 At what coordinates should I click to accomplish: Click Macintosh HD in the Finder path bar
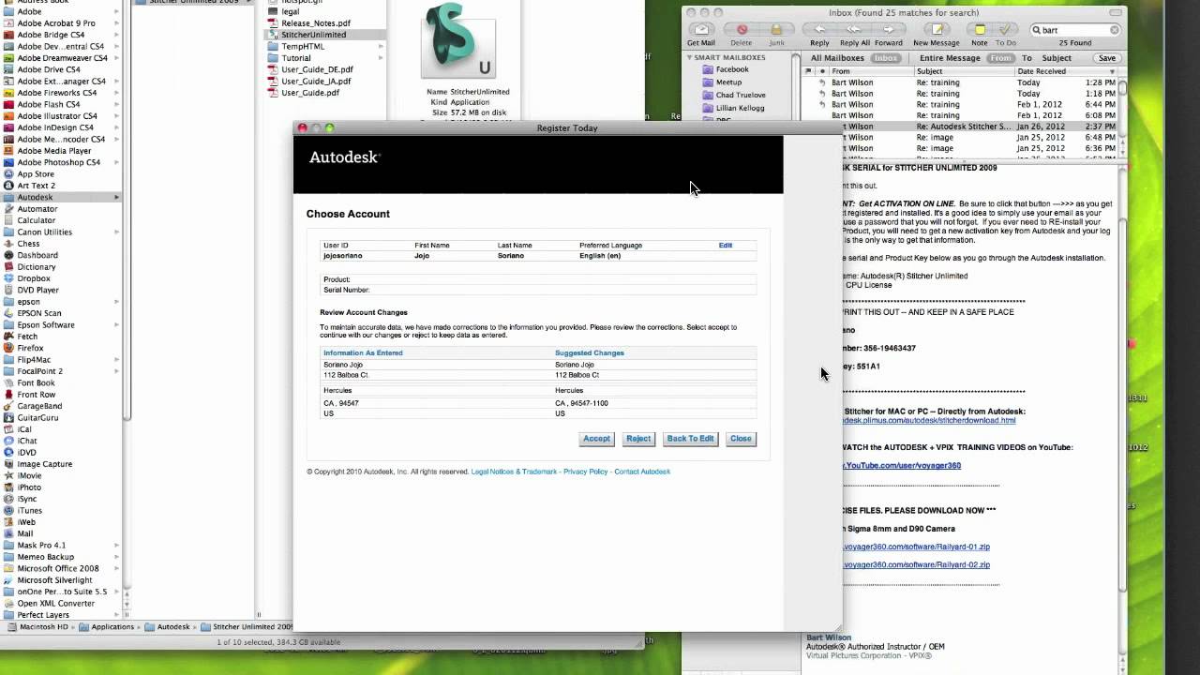pyautogui.click(x=37, y=626)
